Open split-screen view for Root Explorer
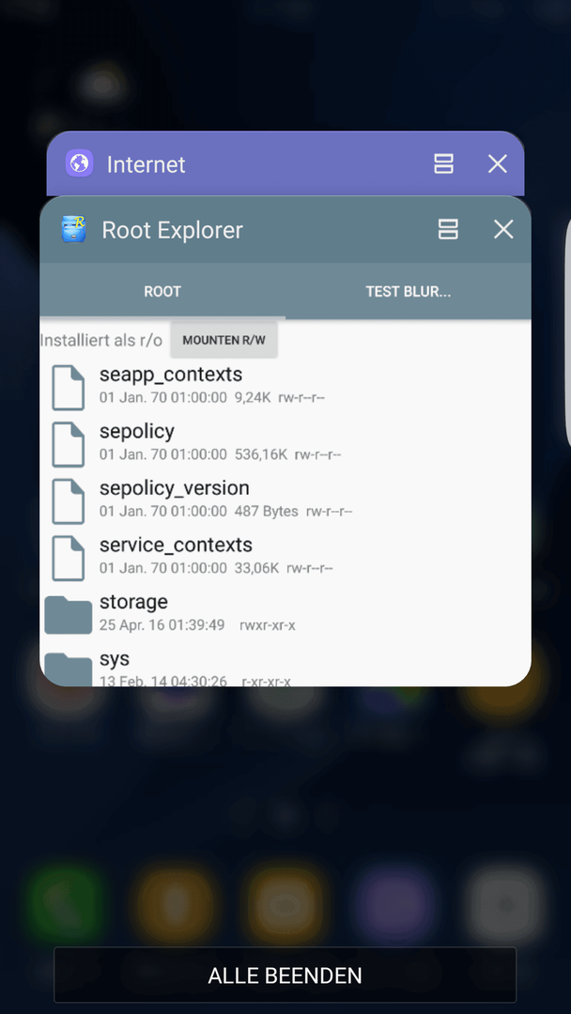 448,230
